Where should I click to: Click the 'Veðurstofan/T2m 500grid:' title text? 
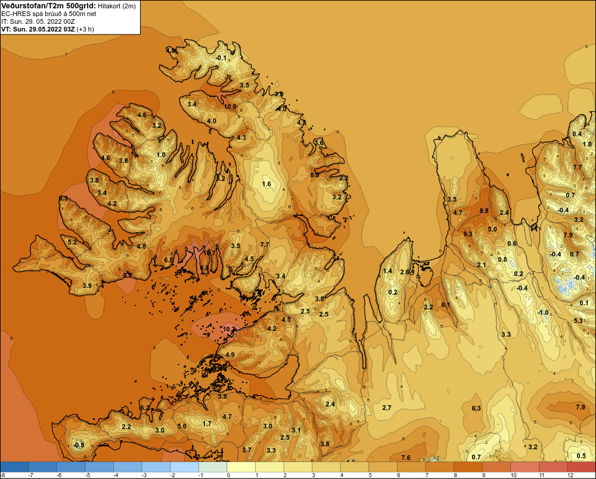pos(49,6)
